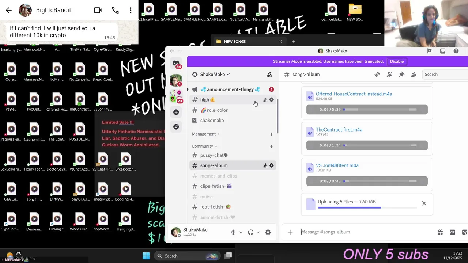Open User Settings gear icon
This screenshot has height=263, width=468.
pyautogui.click(x=268, y=232)
